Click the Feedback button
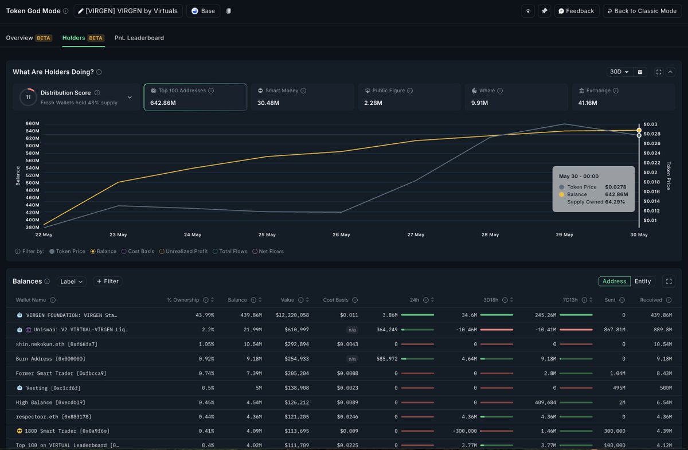 pos(577,11)
